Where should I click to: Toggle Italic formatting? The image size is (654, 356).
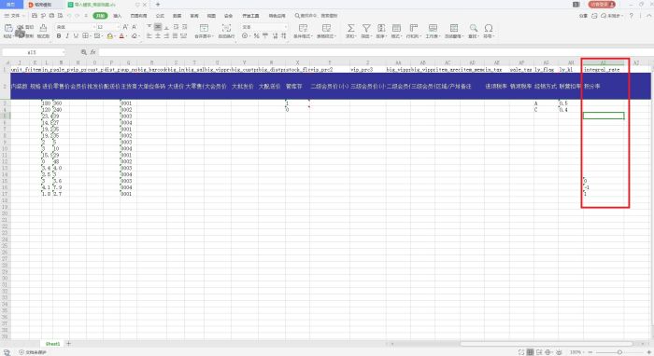67,36
